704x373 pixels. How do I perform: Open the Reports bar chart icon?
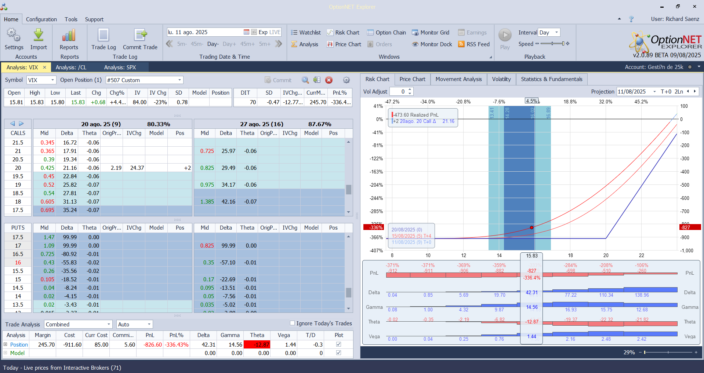click(69, 35)
